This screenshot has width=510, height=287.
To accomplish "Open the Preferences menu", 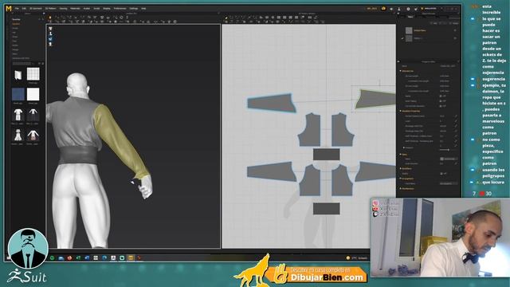I will click(x=120, y=9).
